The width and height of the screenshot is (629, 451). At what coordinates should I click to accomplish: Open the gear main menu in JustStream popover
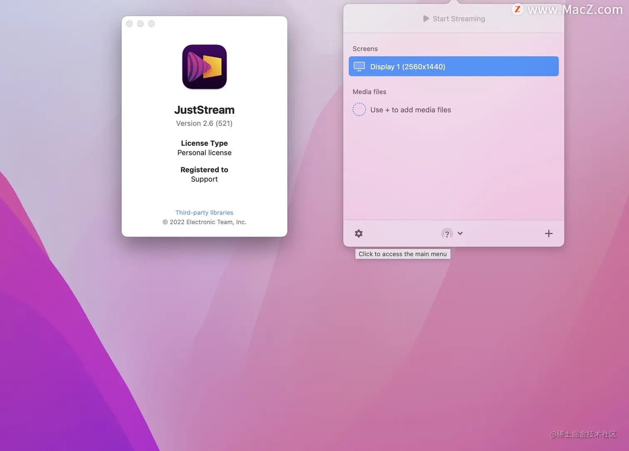(x=359, y=234)
